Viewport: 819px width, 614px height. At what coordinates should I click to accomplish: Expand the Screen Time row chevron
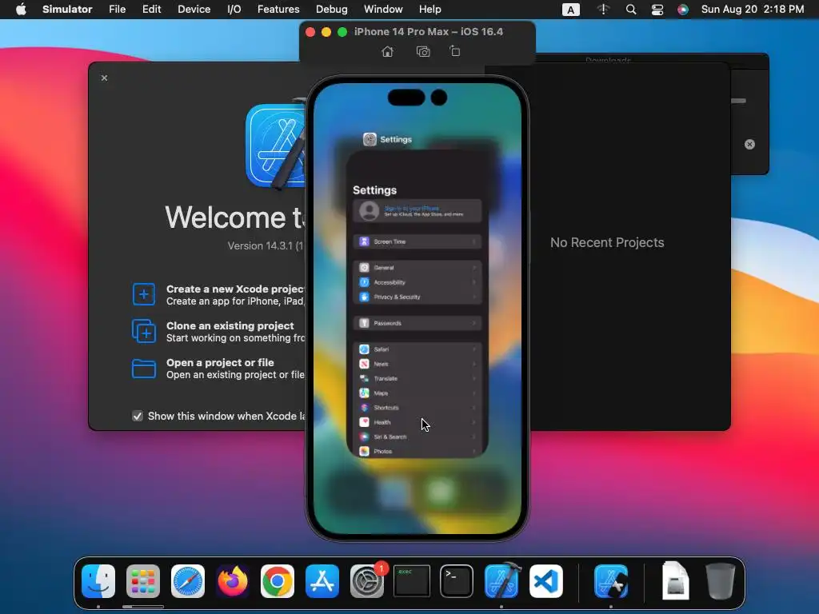tap(473, 241)
